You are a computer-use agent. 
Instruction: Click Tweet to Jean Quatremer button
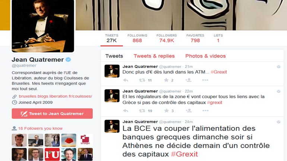tap(52, 113)
